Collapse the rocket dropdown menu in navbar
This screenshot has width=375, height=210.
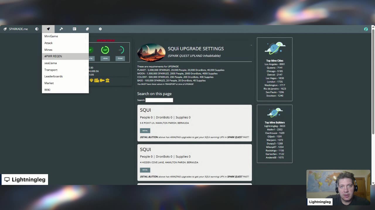[48, 29]
